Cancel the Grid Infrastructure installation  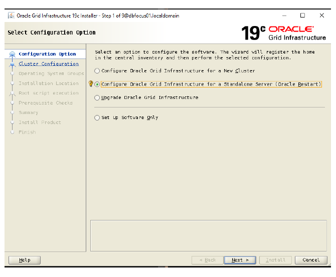click(311, 260)
